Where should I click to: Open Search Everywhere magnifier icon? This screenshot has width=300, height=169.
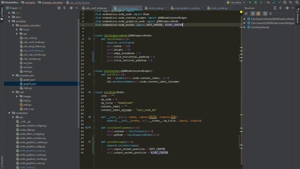[297, 2]
